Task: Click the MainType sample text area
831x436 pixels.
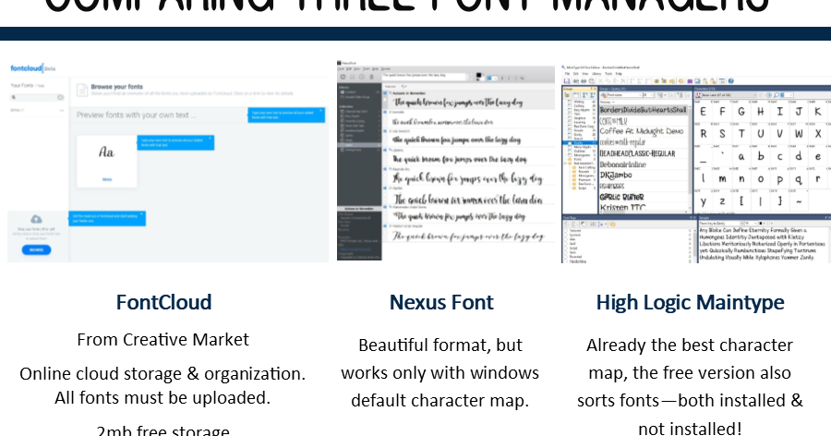Action: [x=762, y=245]
